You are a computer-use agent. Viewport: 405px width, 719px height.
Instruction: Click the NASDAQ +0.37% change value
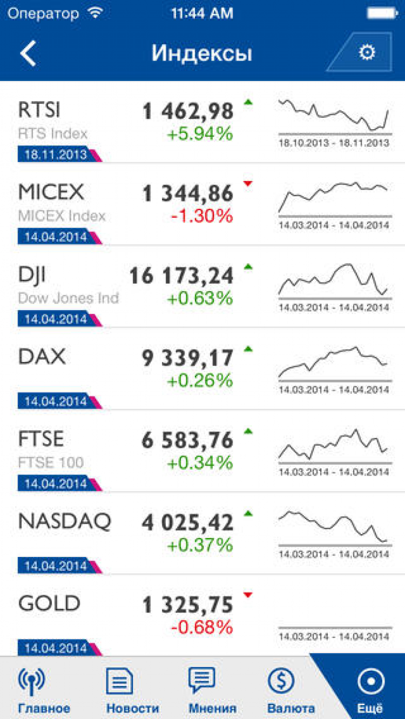tap(200, 545)
